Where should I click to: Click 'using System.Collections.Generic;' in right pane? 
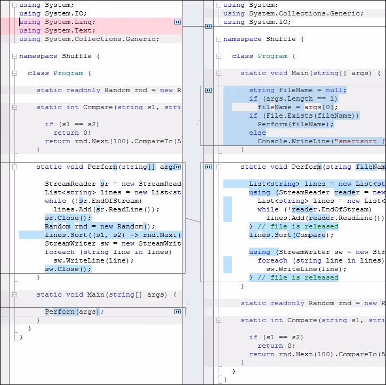pos(293,13)
